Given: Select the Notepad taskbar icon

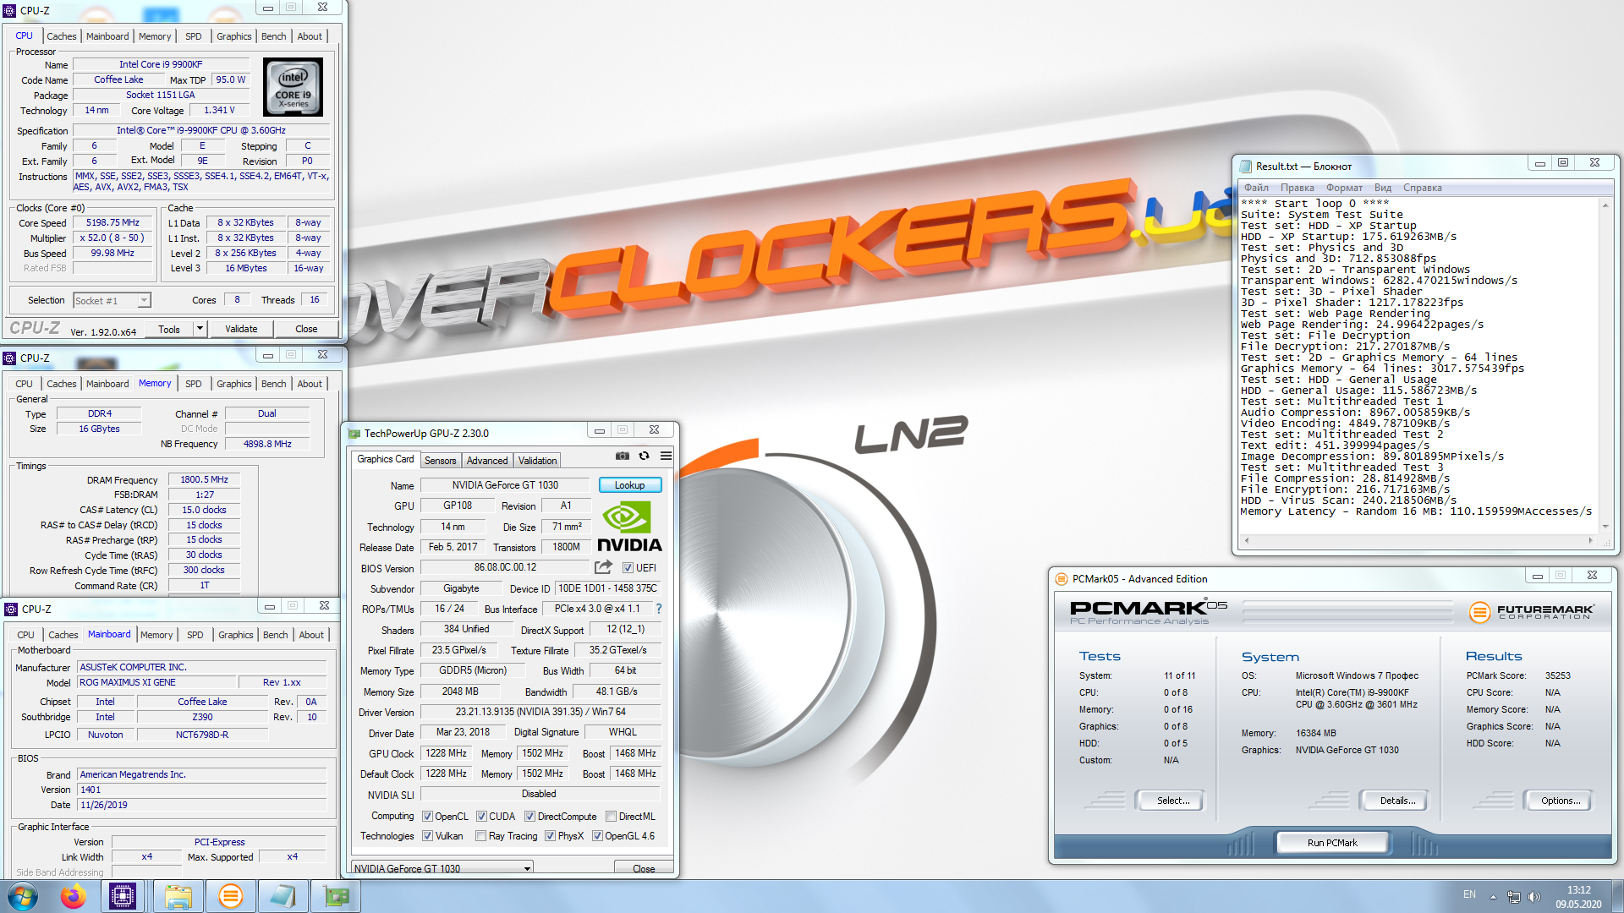Looking at the screenshot, I should pos(283,896).
